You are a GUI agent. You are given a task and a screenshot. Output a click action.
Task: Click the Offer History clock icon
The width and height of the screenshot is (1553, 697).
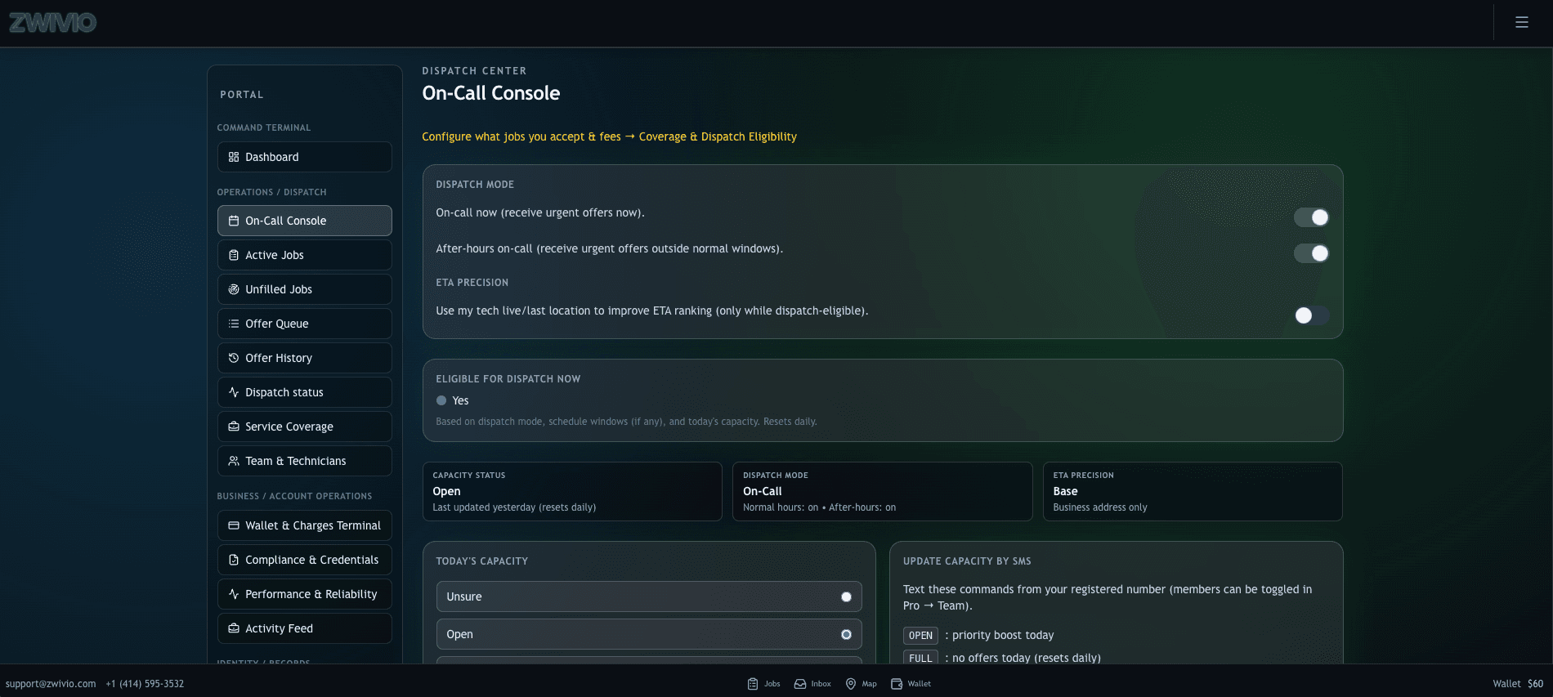234,358
